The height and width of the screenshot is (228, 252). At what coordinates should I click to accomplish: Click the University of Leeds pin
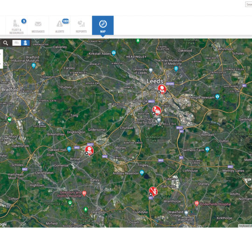click(x=151, y=70)
